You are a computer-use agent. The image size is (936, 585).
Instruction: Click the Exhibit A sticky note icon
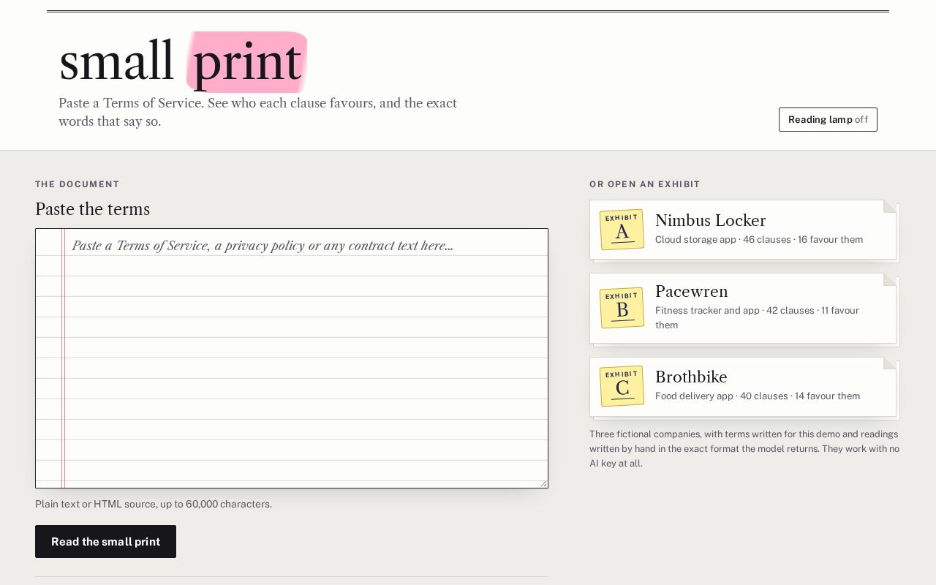(x=622, y=230)
